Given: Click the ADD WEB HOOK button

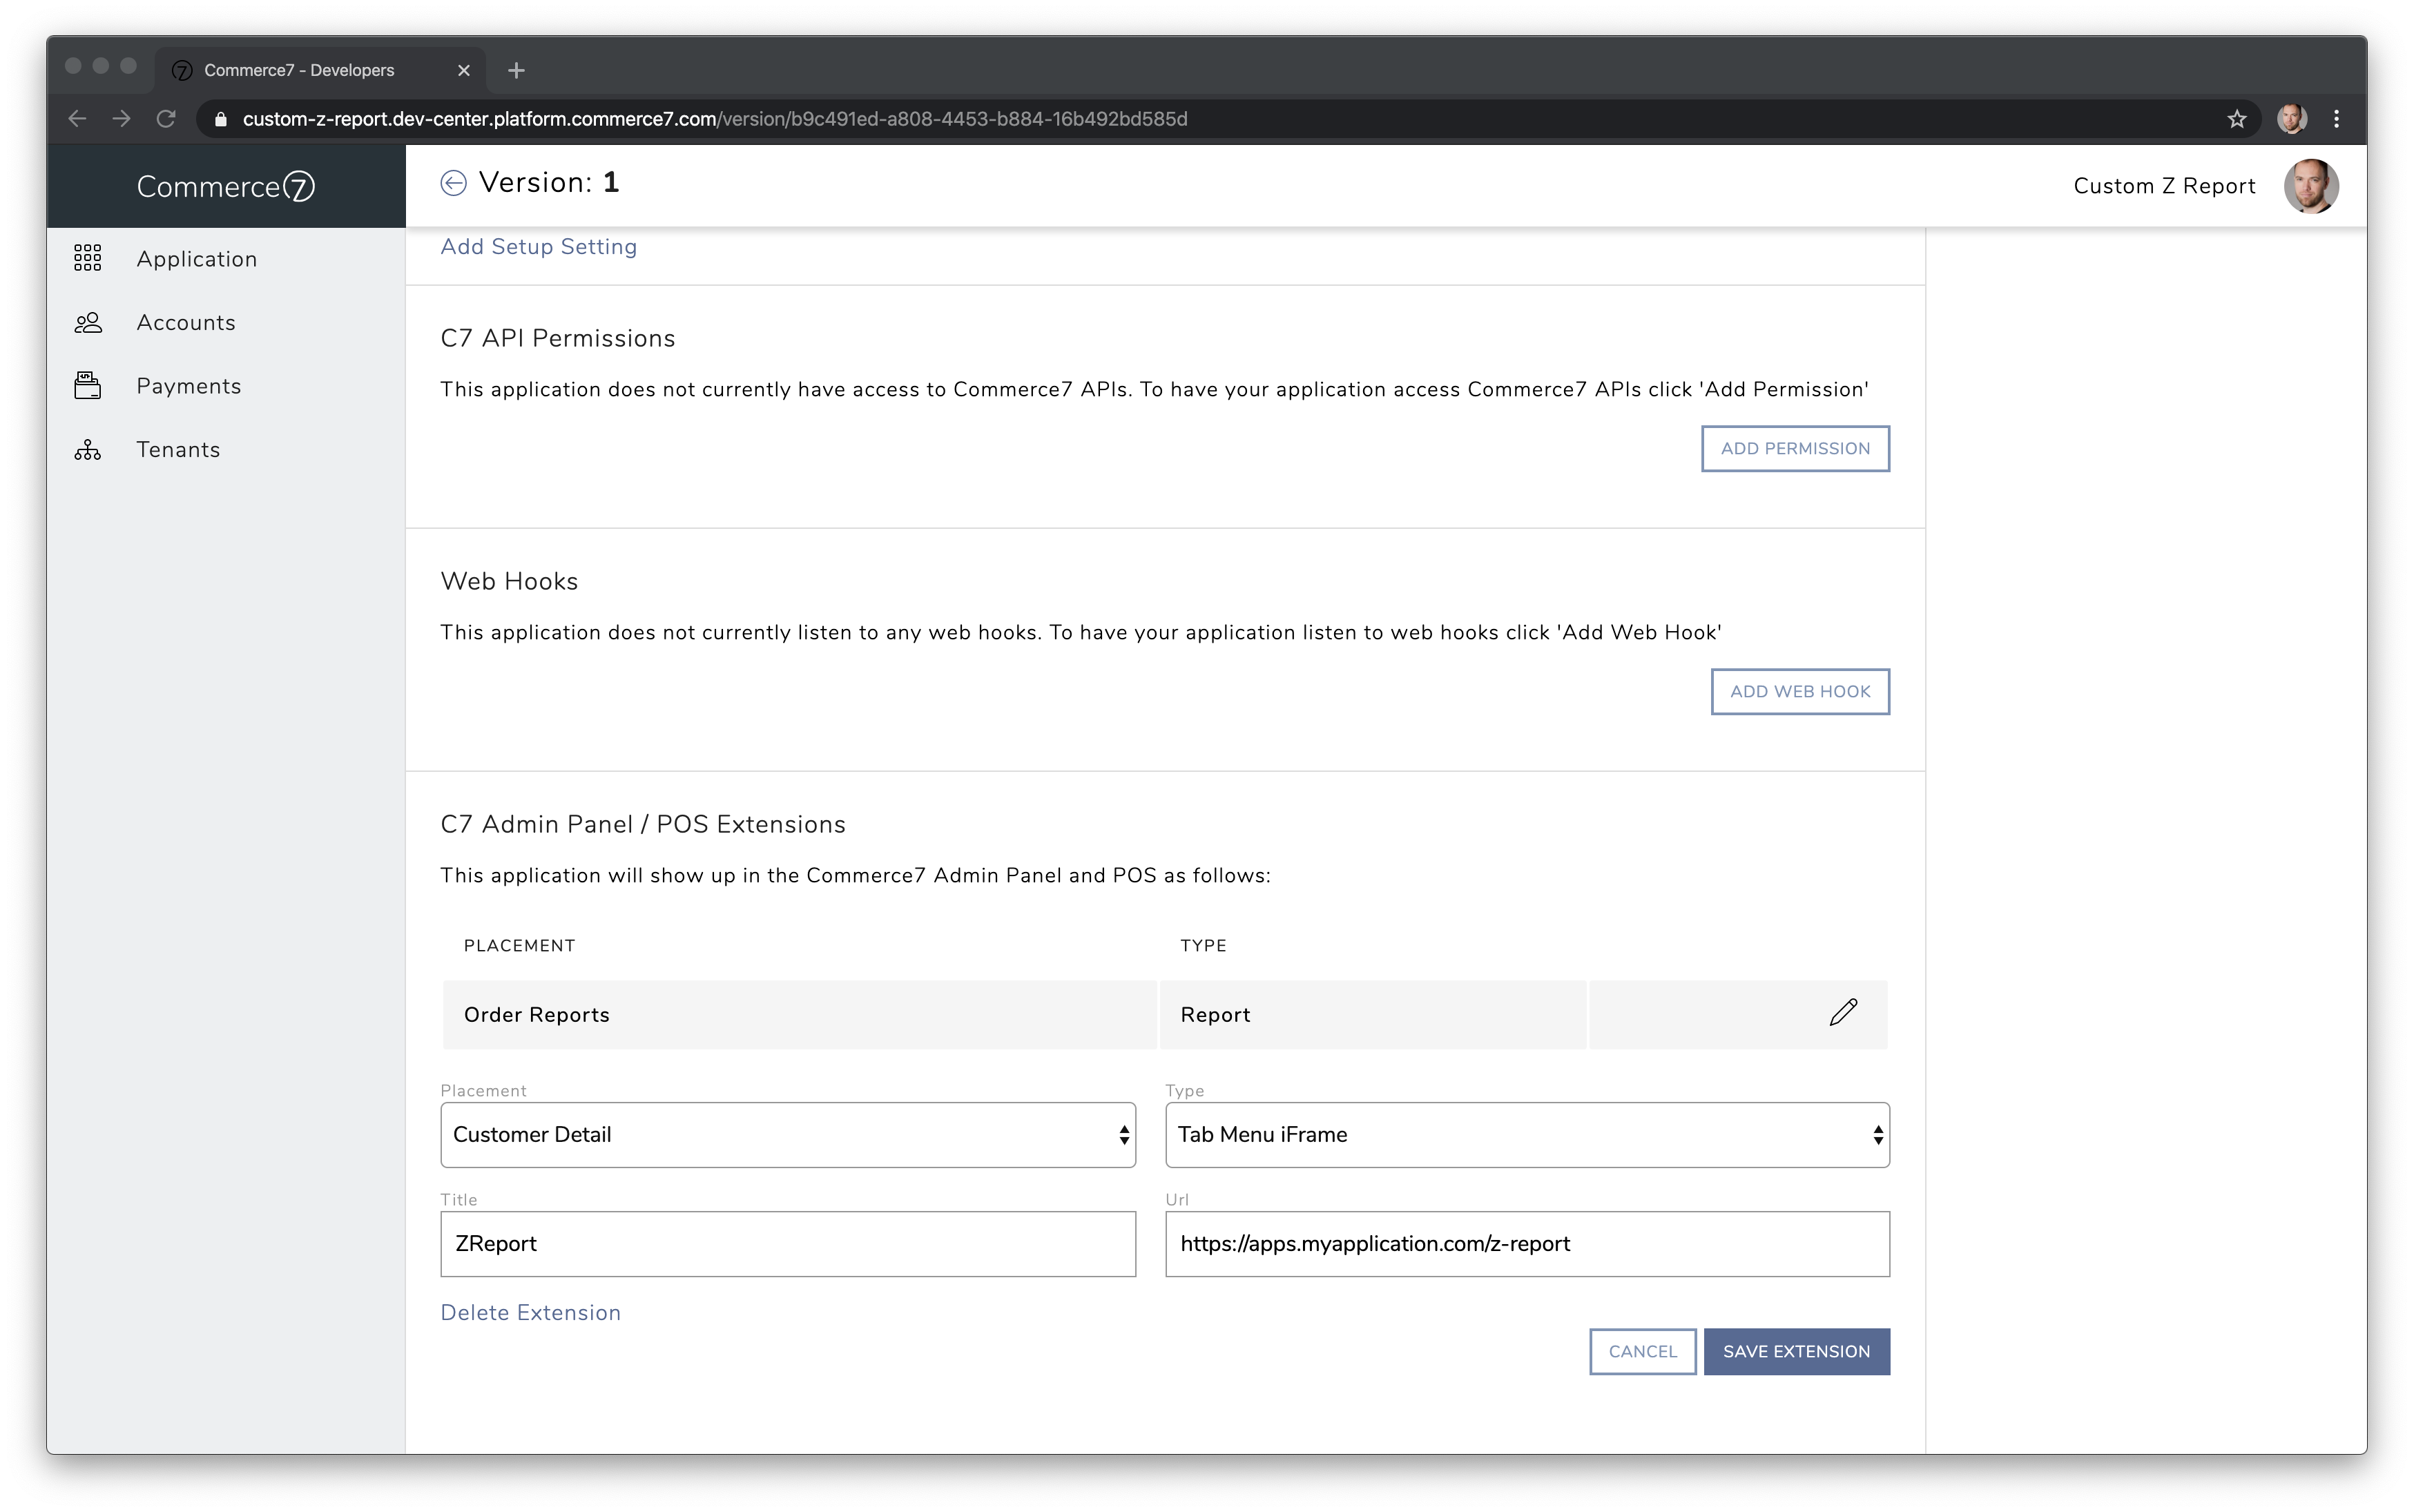Looking at the screenshot, I should [1799, 691].
